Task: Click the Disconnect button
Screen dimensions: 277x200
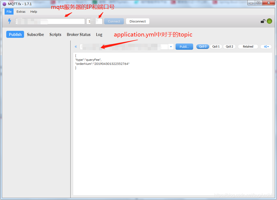Action: tap(138, 21)
